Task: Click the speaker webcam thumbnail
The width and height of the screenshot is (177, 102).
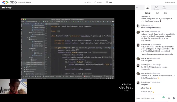Action: coord(14,86)
